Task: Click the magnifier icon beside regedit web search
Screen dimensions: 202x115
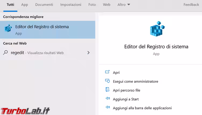Action: (6, 53)
